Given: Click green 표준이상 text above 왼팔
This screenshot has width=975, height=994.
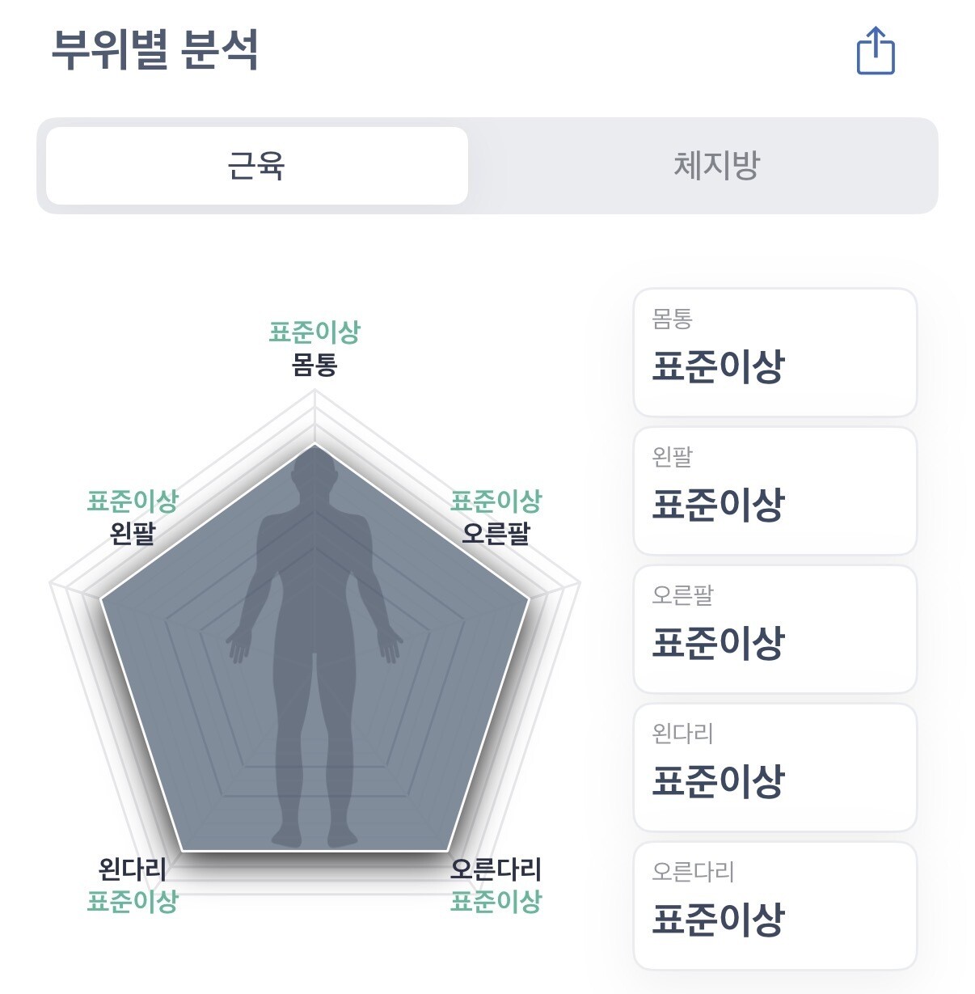Looking at the screenshot, I should pyautogui.click(x=133, y=501).
